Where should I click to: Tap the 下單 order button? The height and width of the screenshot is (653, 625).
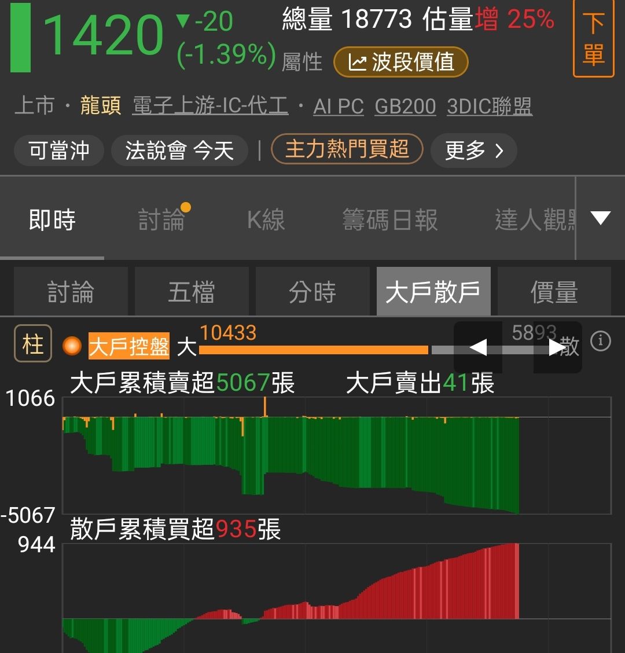(x=593, y=39)
